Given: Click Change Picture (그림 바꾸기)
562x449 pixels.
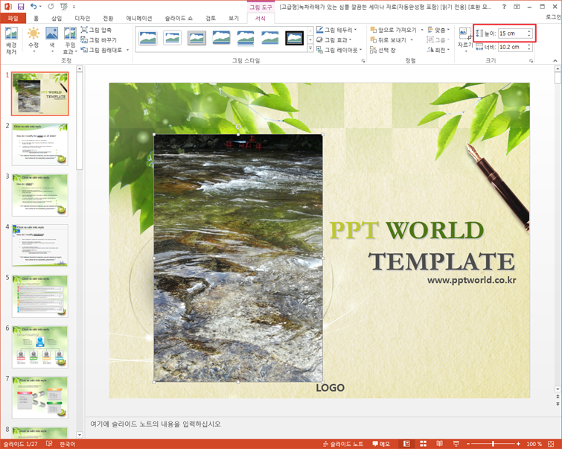Looking at the screenshot, I should click(x=98, y=39).
